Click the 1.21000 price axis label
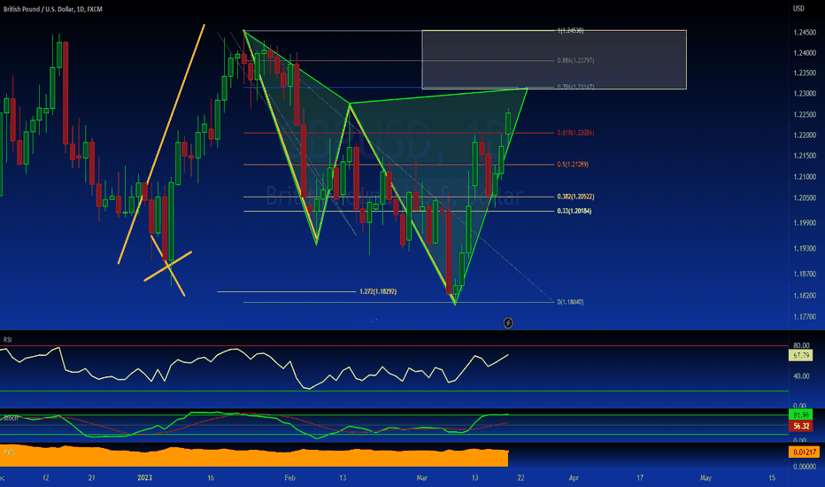Screen dimensions: 825x487 click(x=805, y=177)
